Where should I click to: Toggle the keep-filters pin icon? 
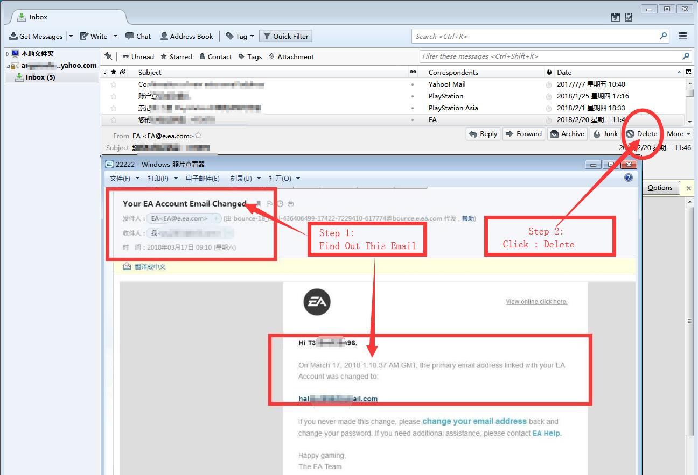[x=108, y=56]
